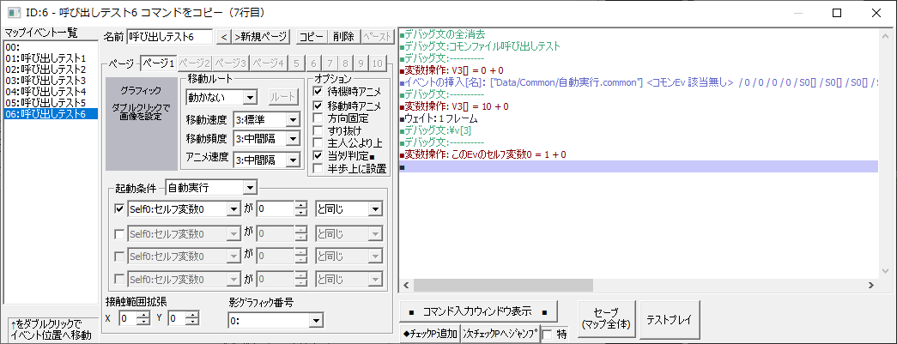The width and height of the screenshot is (897, 344).
Task: Increase 接触範囲拡張 X value
Action: [143, 316]
